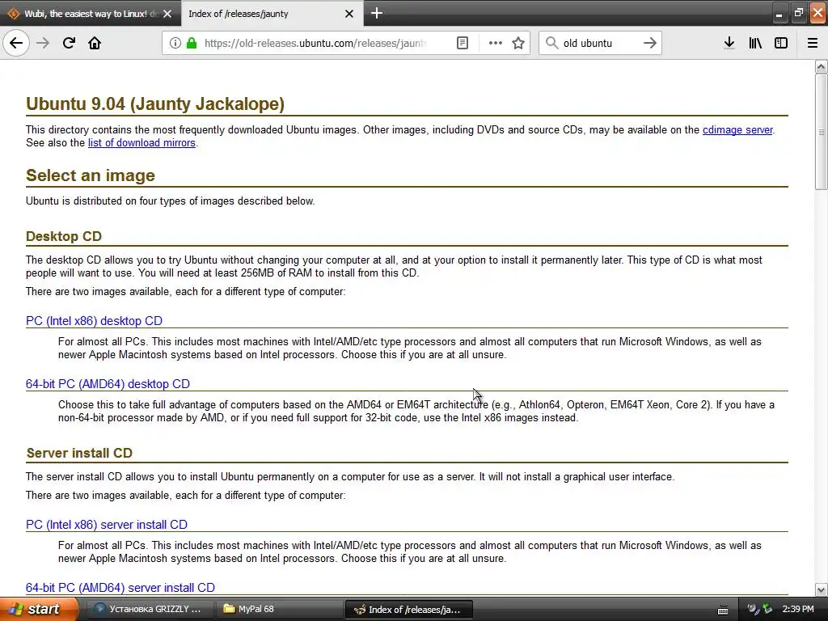Open the cdimage server link

point(737,130)
